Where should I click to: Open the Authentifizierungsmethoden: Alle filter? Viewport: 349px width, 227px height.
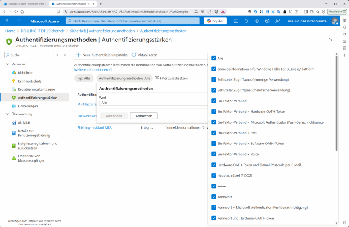(x=124, y=78)
